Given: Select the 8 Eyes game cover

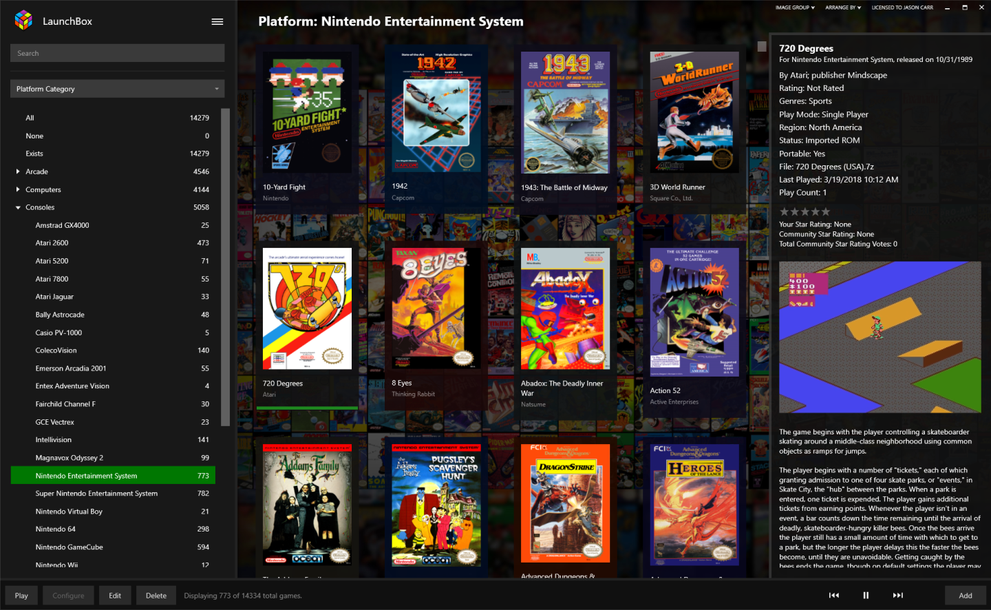Looking at the screenshot, I should (436, 308).
